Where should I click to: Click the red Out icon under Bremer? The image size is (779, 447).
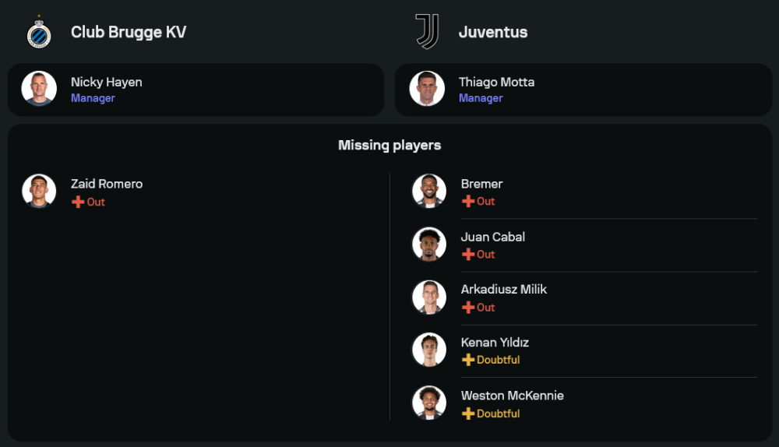468,201
